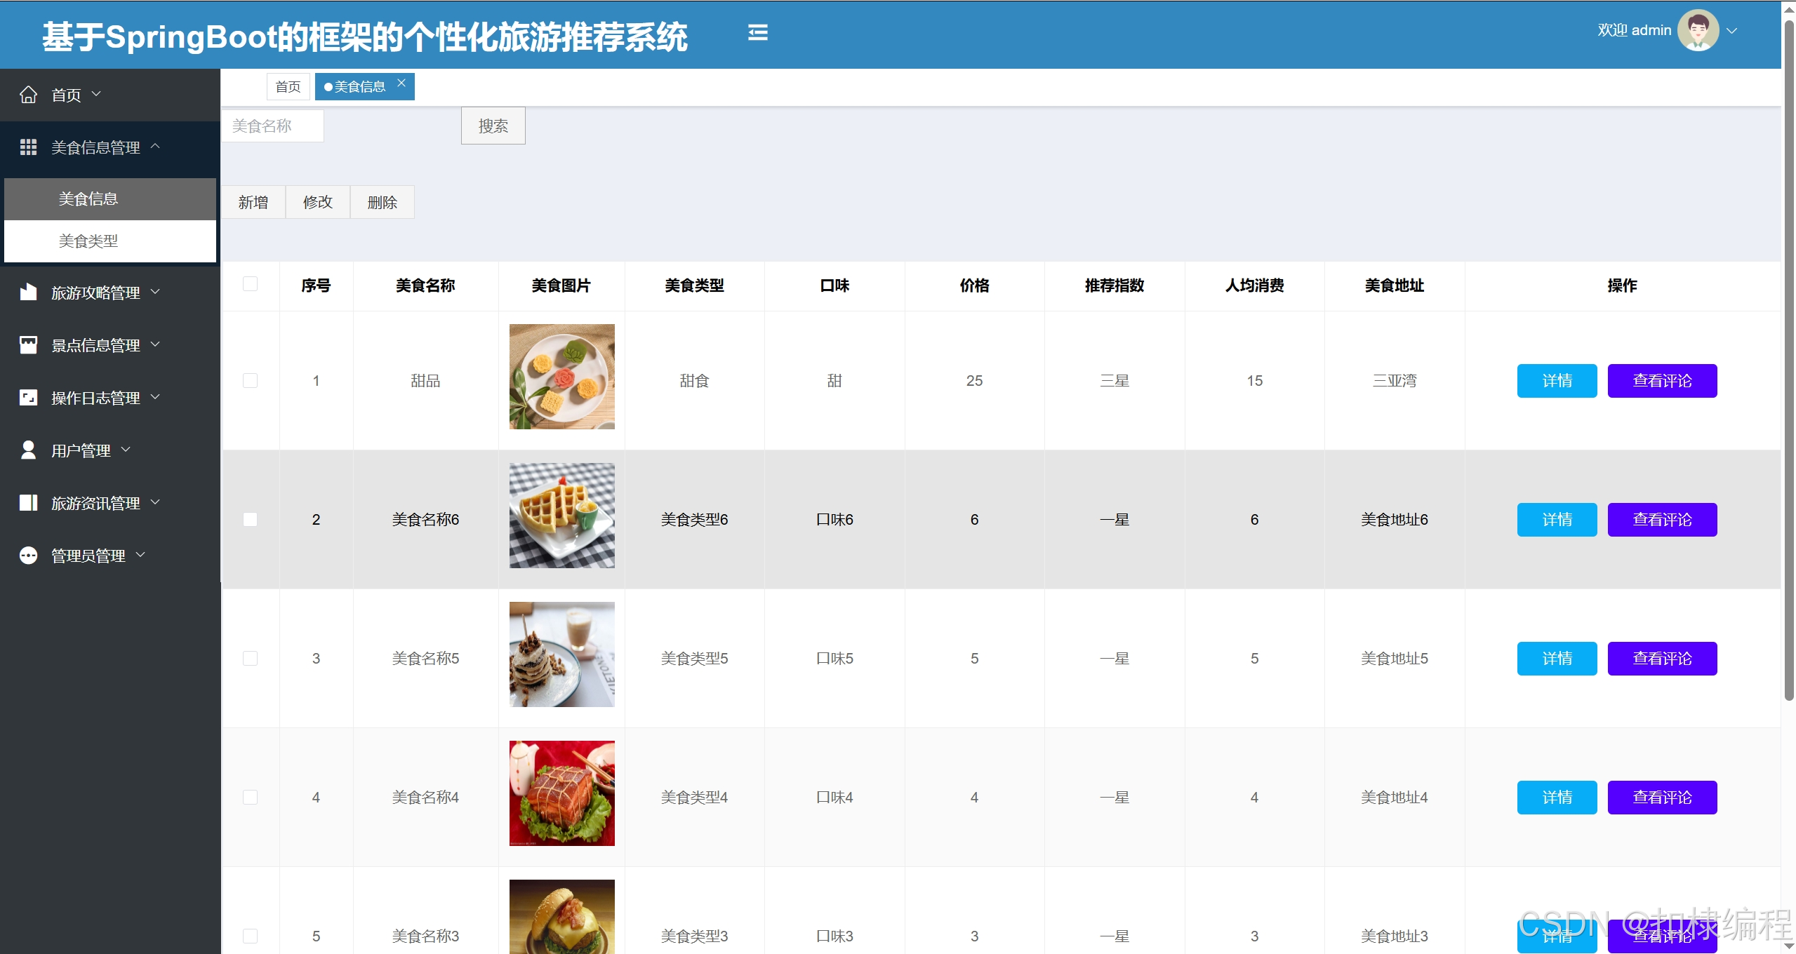Click the scrollbar down arrow
1796x954 pixels.
point(1789,946)
